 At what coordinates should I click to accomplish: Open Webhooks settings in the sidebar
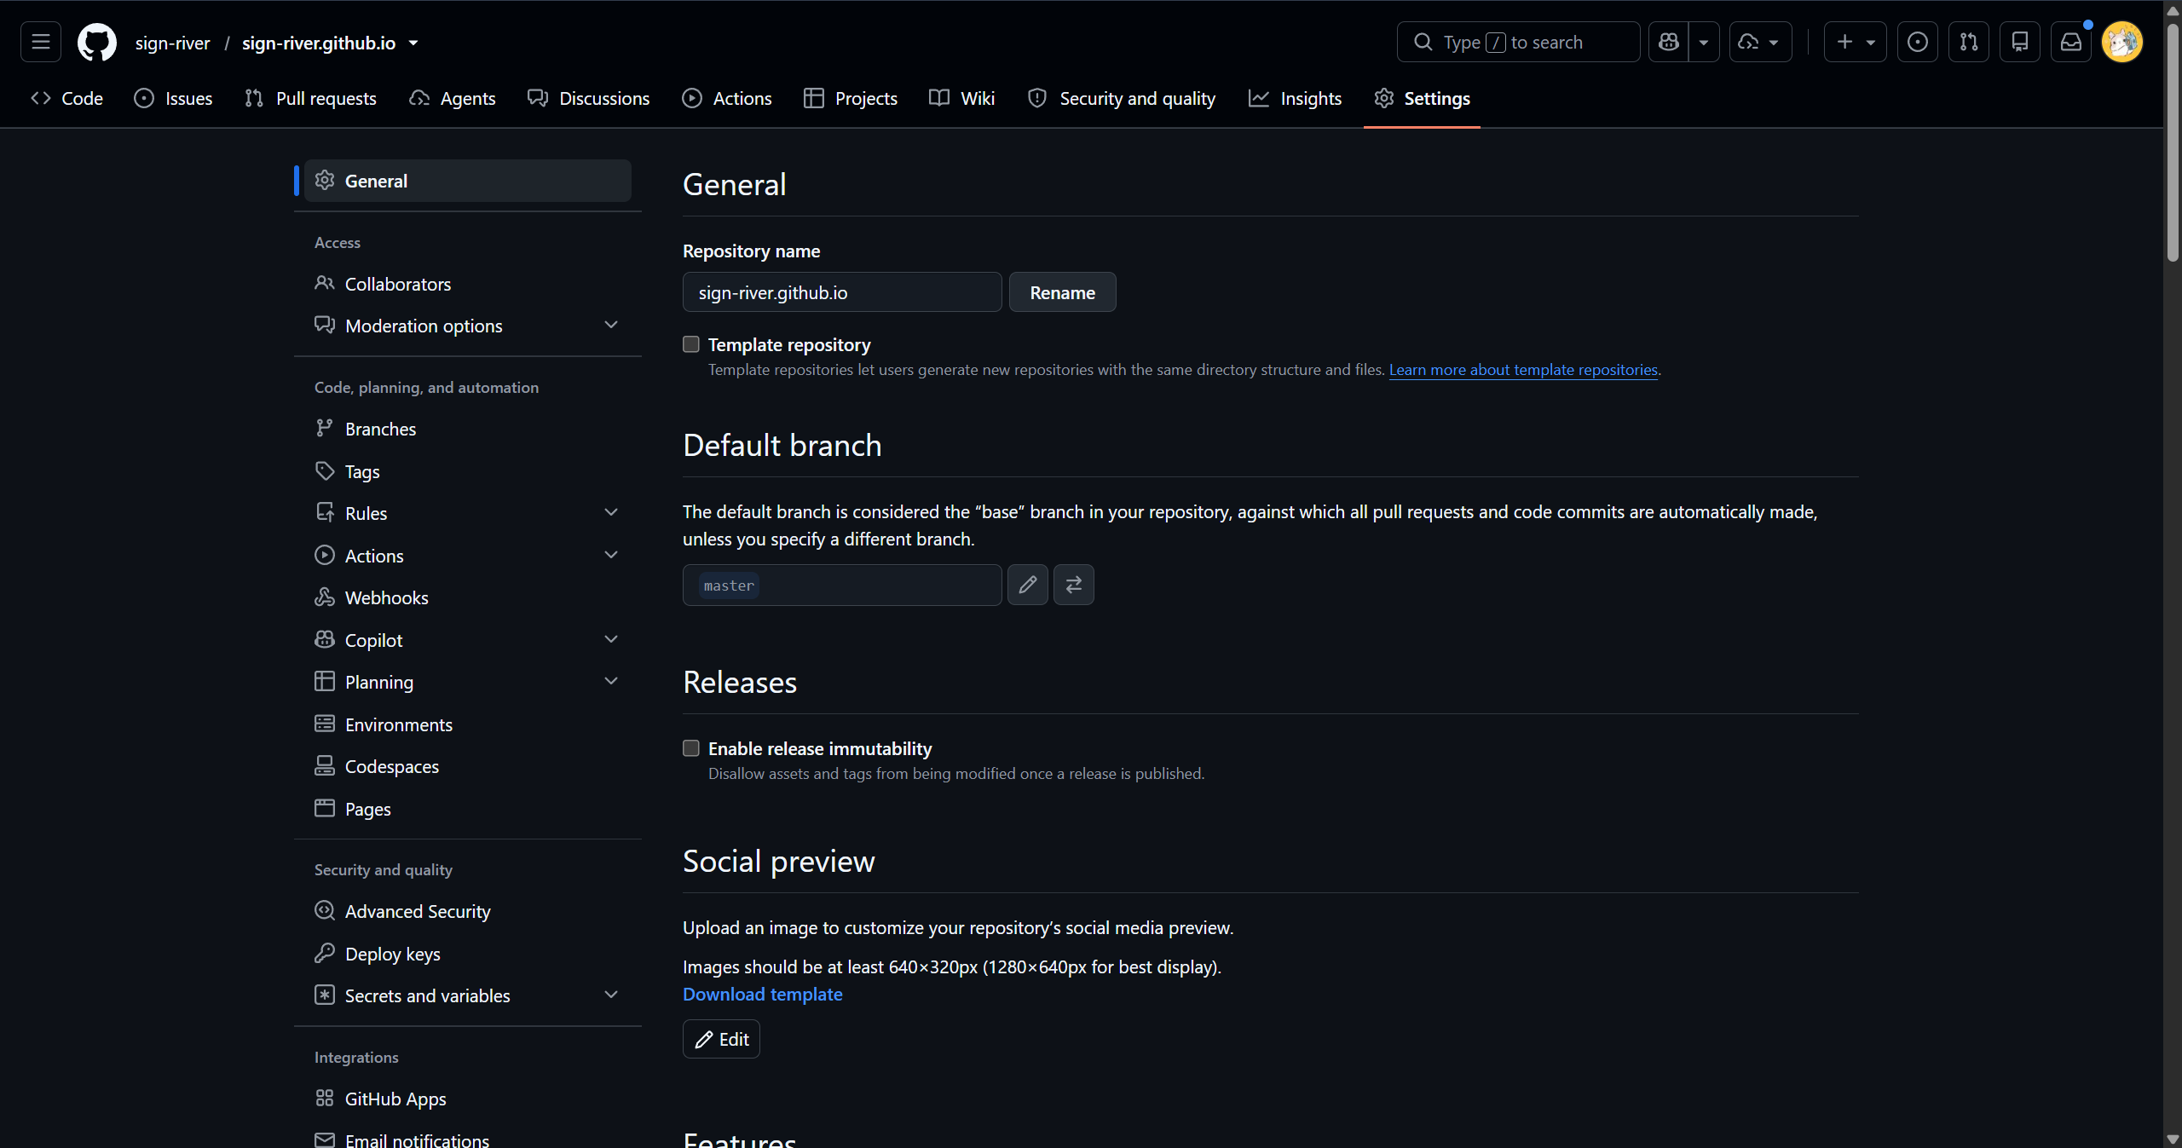[468, 597]
